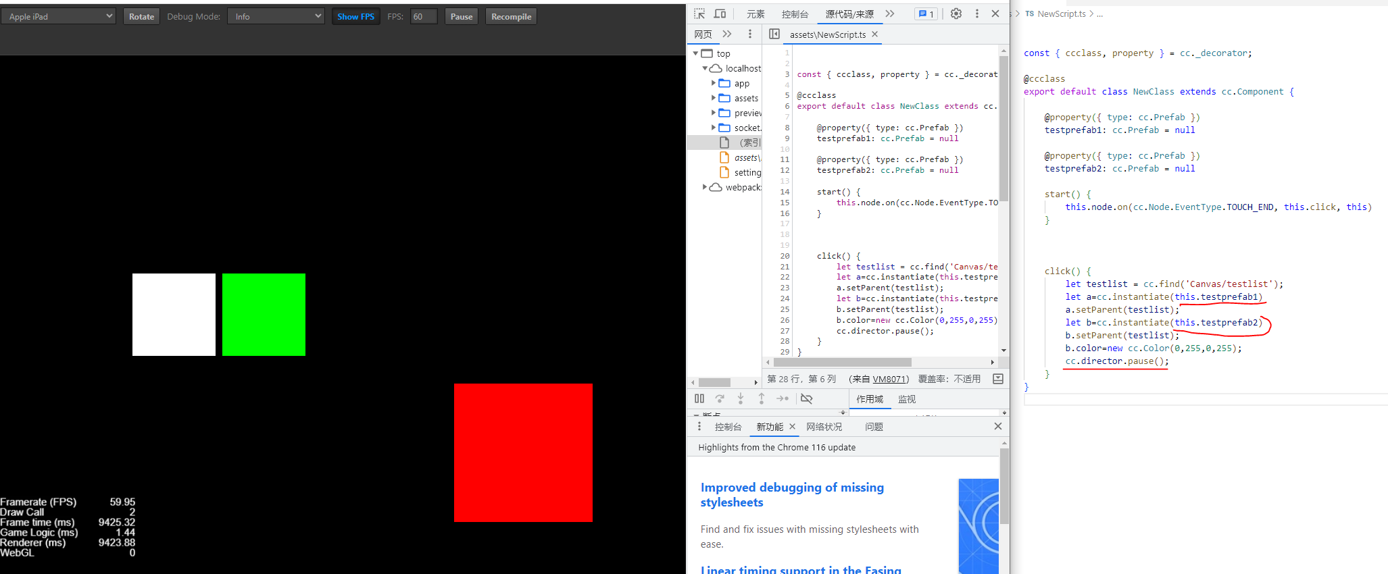Click the Step out debugger icon

point(762,398)
